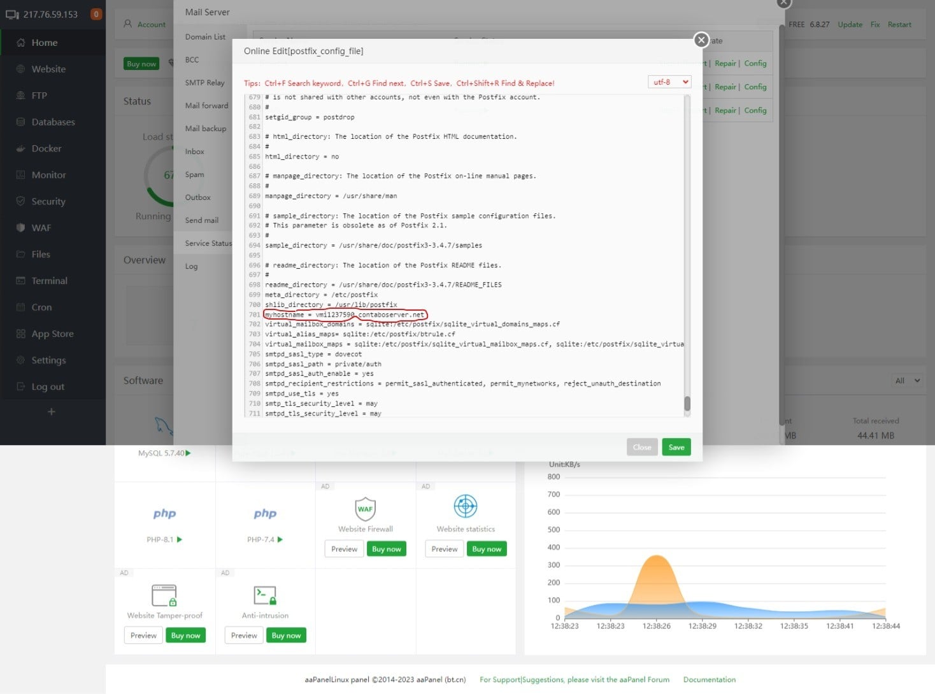Close the Online Edit dialog with X
The width and height of the screenshot is (935, 694).
(701, 40)
